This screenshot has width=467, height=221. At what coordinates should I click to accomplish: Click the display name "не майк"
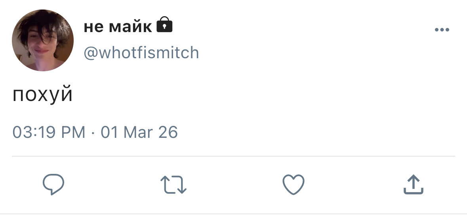click(118, 27)
